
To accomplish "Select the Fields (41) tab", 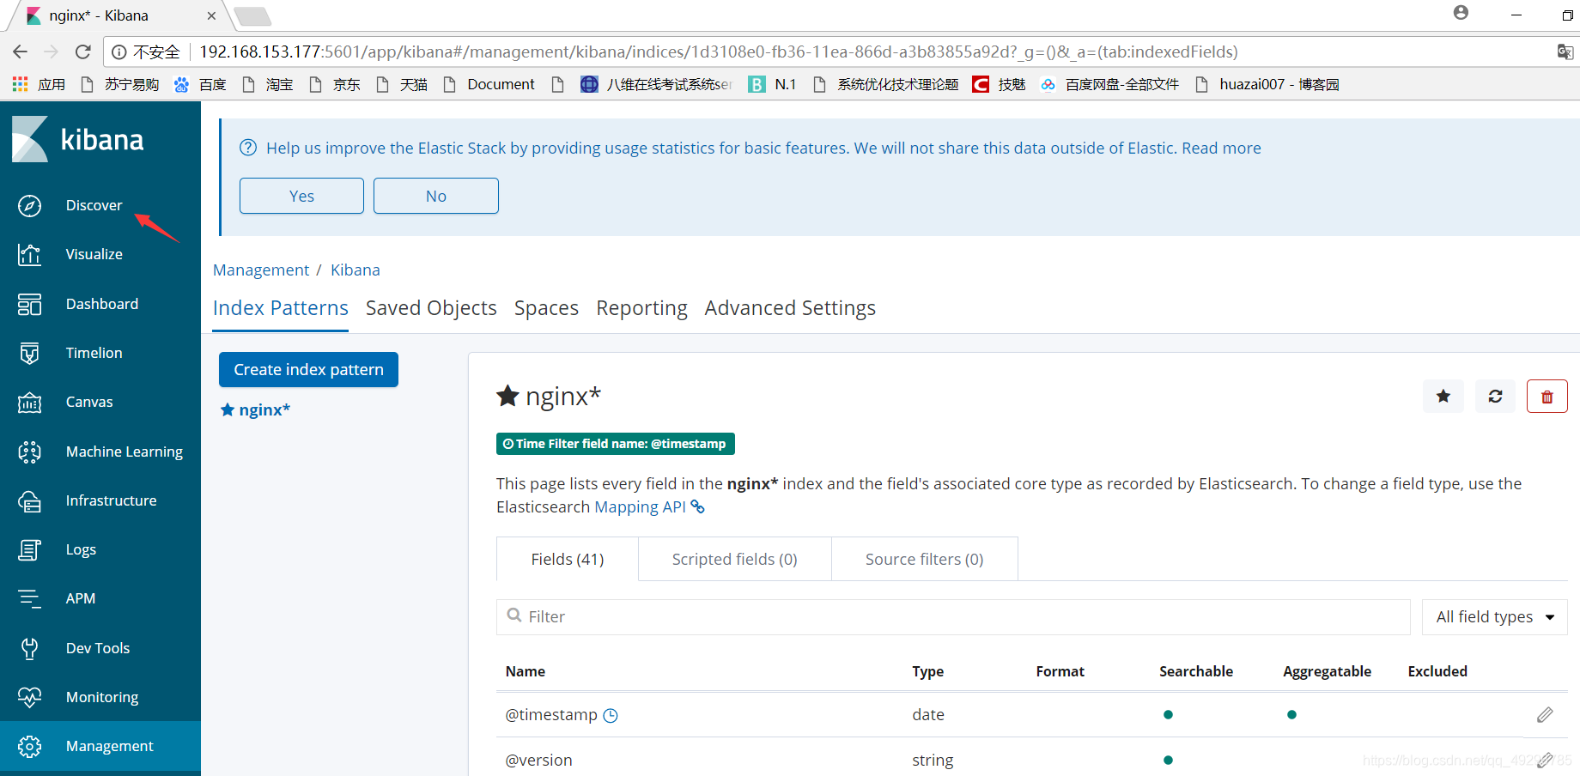I will click(x=568, y=559).
